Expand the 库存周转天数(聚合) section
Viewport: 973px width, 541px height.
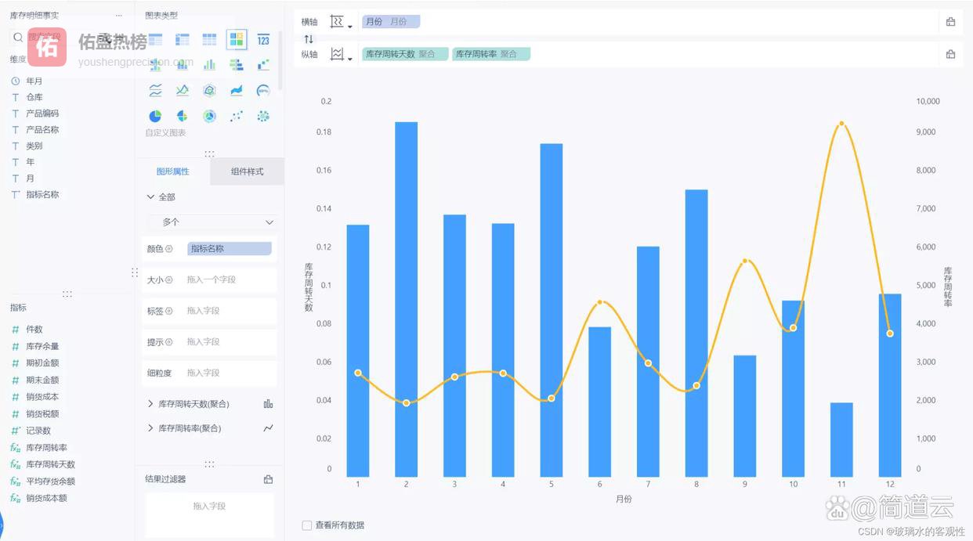(150, 404)
